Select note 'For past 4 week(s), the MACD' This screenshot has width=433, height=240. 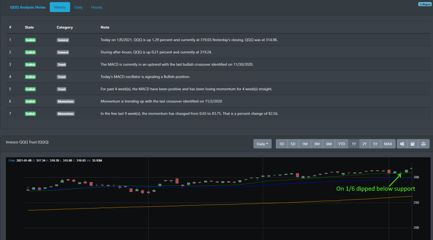[x=186, y=89]
